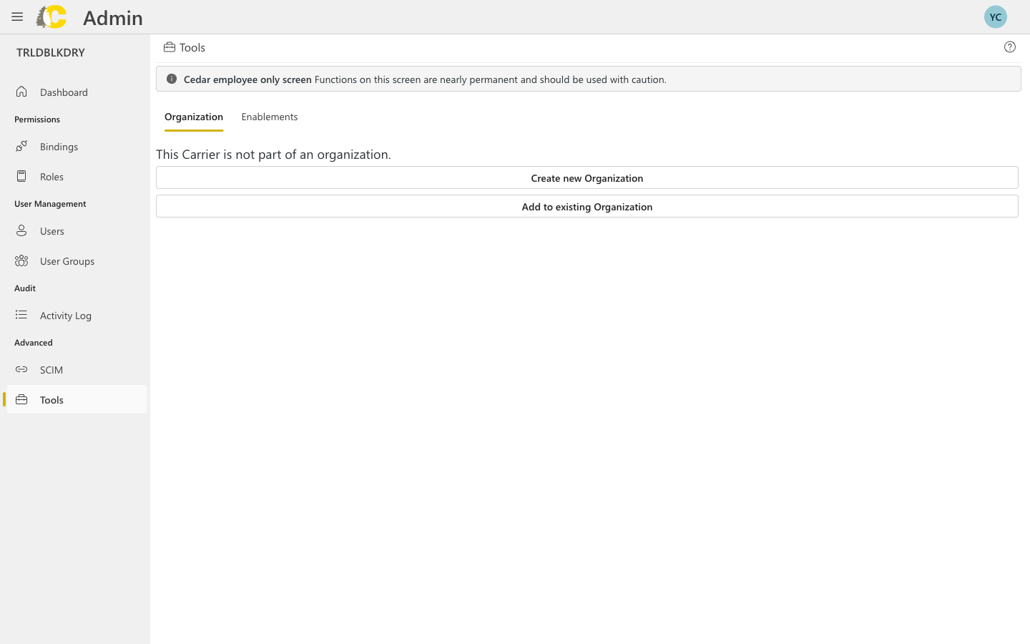Screen dimensions: 1030x644
Task: Open Activity Log via its list icon
Action: click(x=21, y=315)
